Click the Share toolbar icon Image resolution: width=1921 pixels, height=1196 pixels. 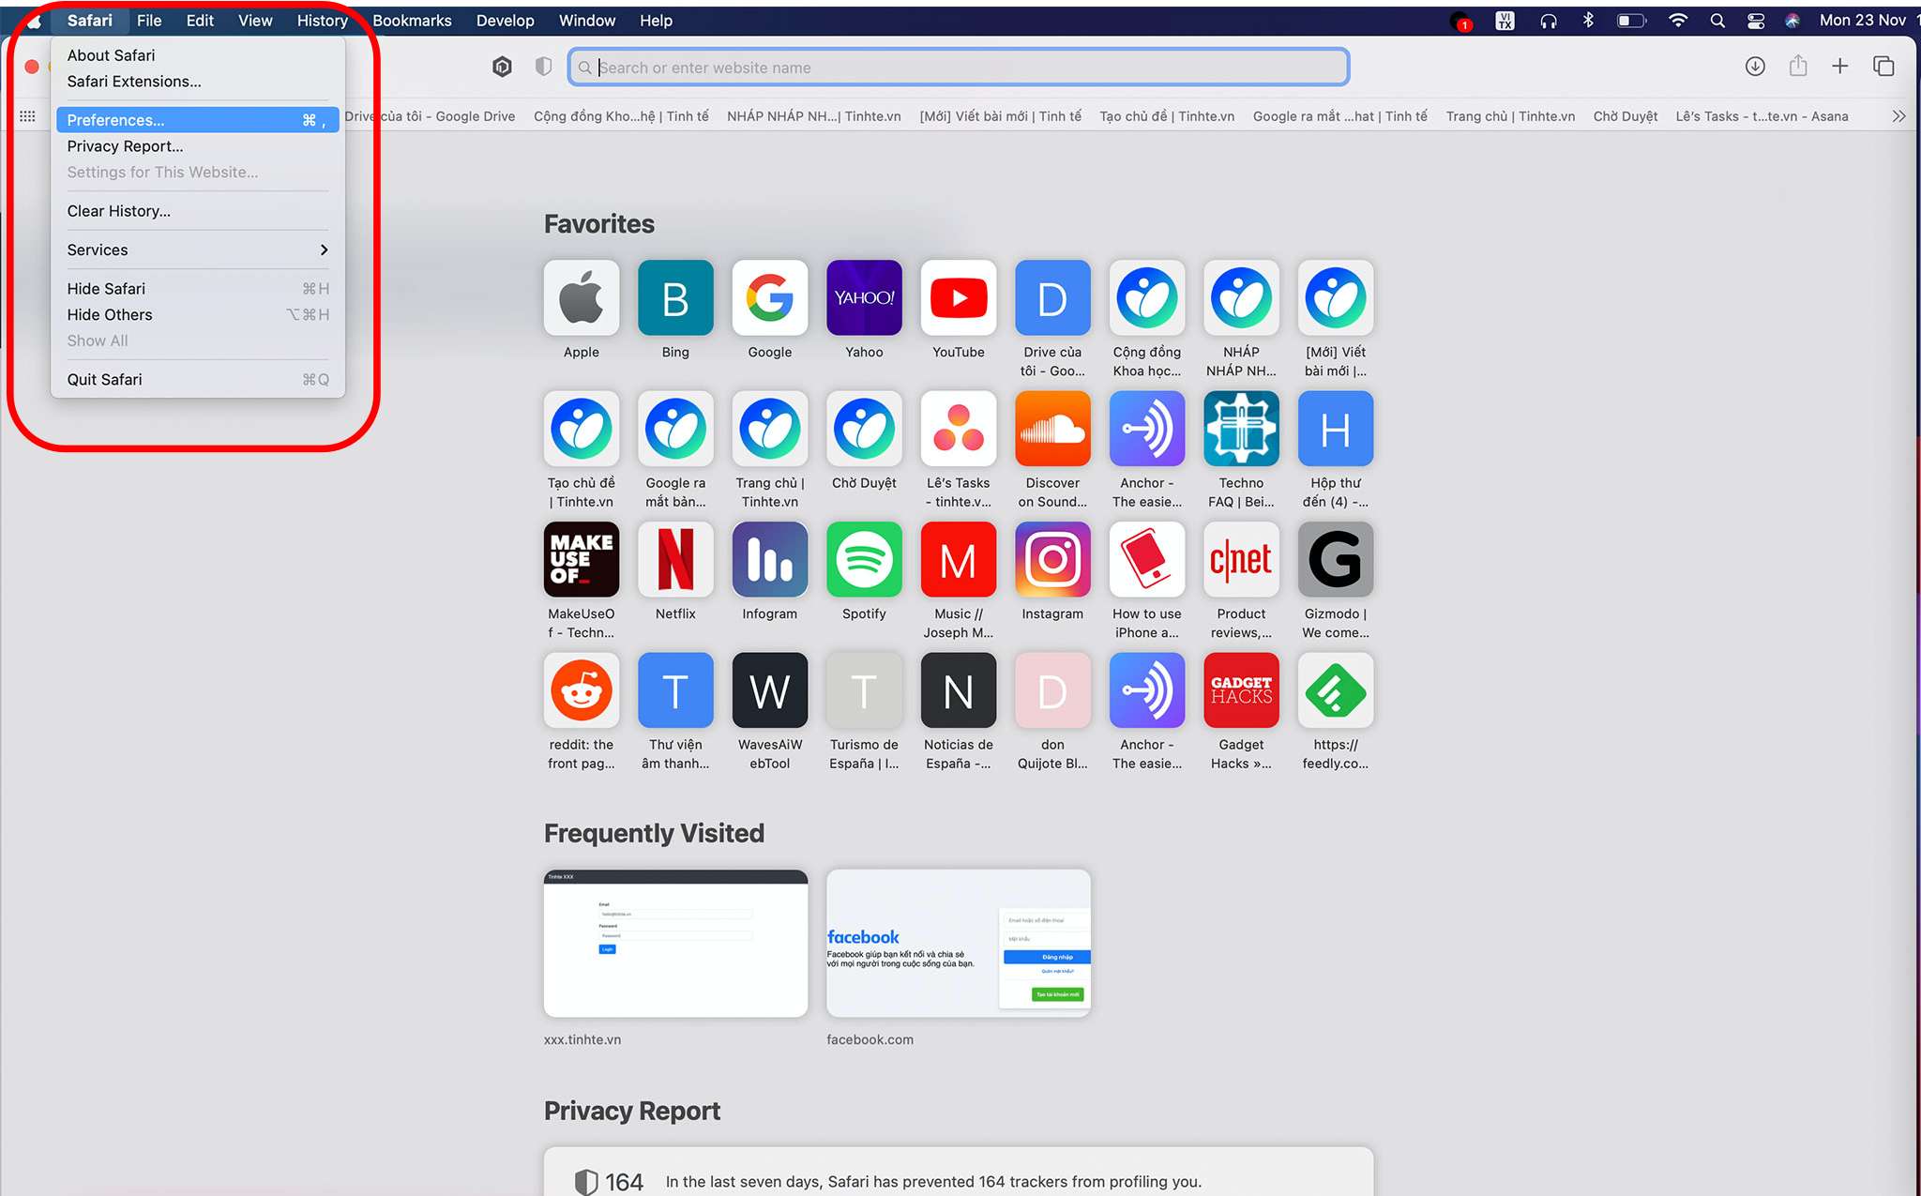click(x=1797, y=67)
